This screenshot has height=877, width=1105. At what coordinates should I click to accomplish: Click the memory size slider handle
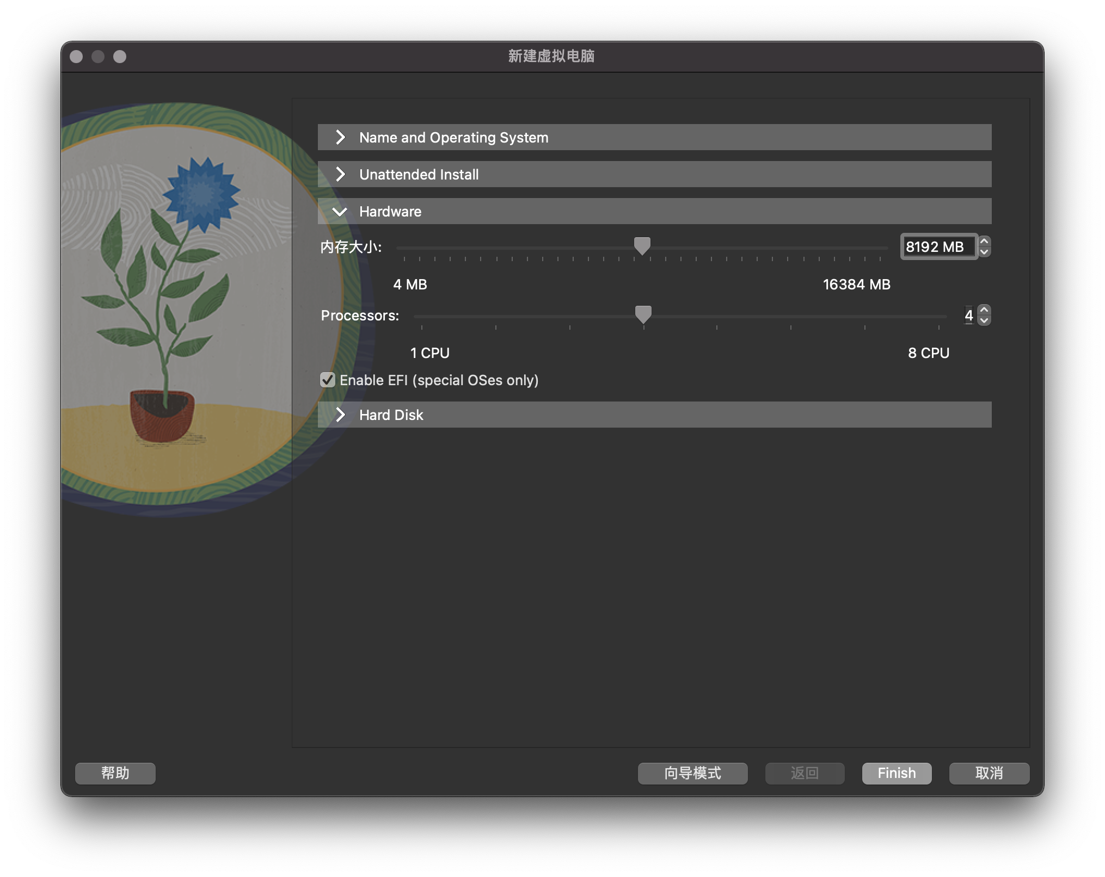[x=642, y=246]
